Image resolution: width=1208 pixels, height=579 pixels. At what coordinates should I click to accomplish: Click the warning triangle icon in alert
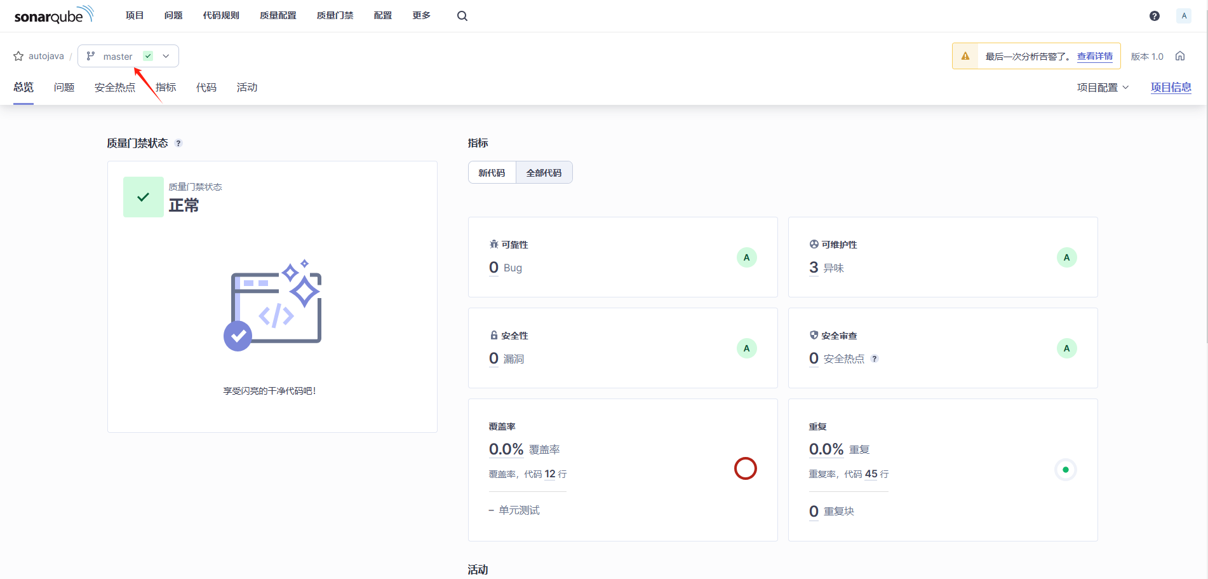pyautogui.click(x=965, y=56)
